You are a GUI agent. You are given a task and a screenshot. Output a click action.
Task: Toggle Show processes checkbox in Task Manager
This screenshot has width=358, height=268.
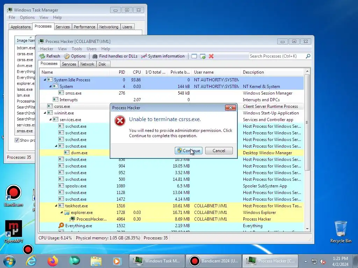pyautogui.click(x=17, y=140)
